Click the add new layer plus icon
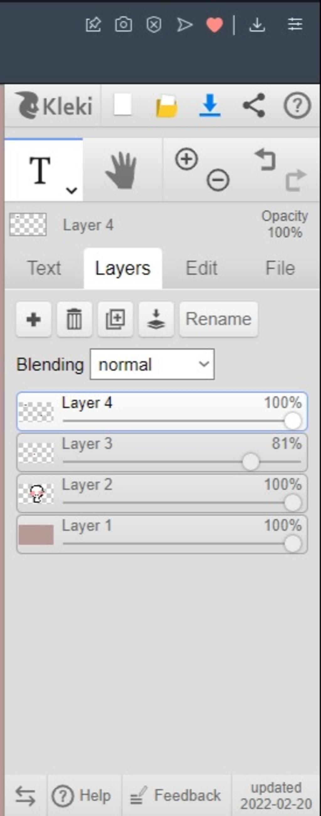Screen dimensions: 321x816 point(34,319)
